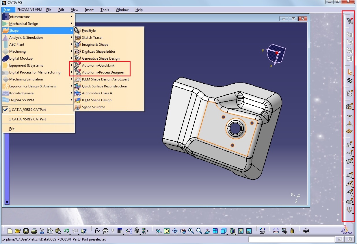The height and width of the screenshot is (244, 357).
Task: Expand the Machining submenu
Action: click(x=38, y=52)
